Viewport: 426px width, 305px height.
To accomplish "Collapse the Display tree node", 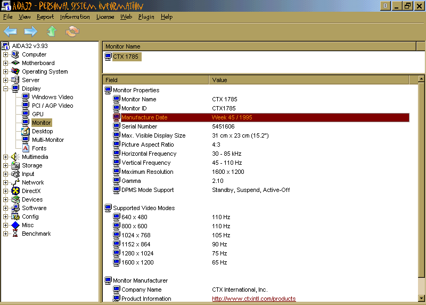I will click(5, 89).
